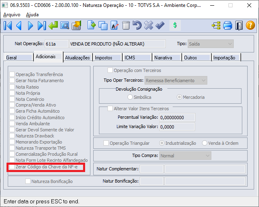Confirm with the checkmark icon
This screenshot has width=259, height=207.
tap(160, 25)
